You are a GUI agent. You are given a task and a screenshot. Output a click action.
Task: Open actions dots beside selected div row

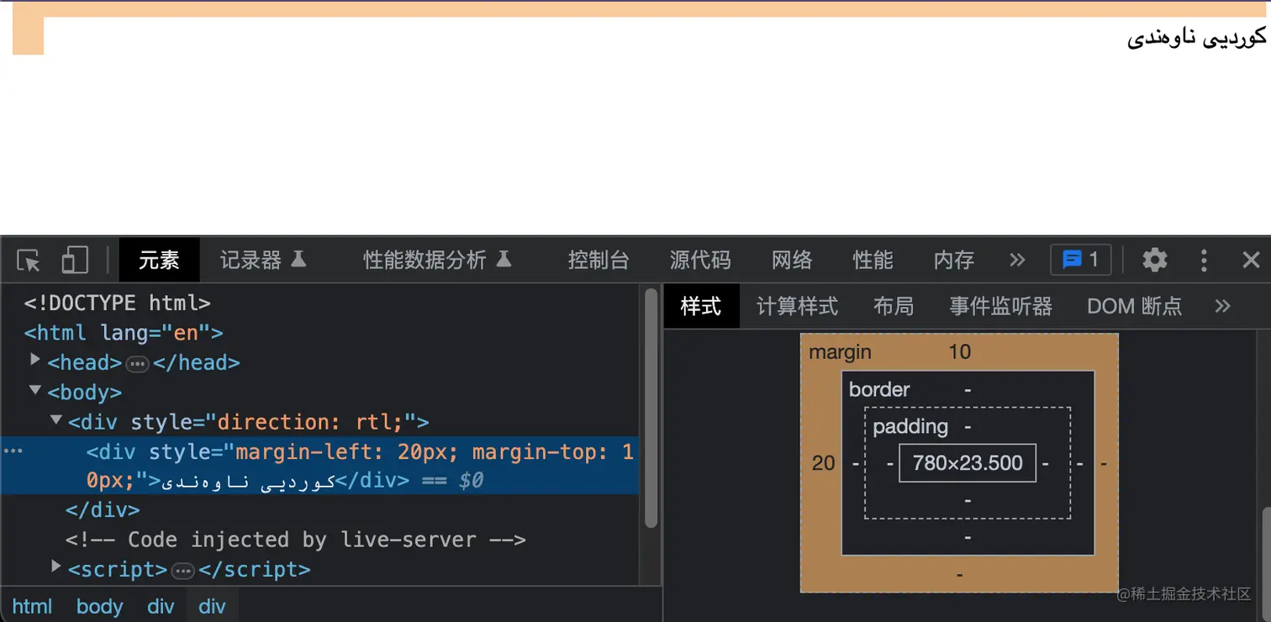coord(12,451)
